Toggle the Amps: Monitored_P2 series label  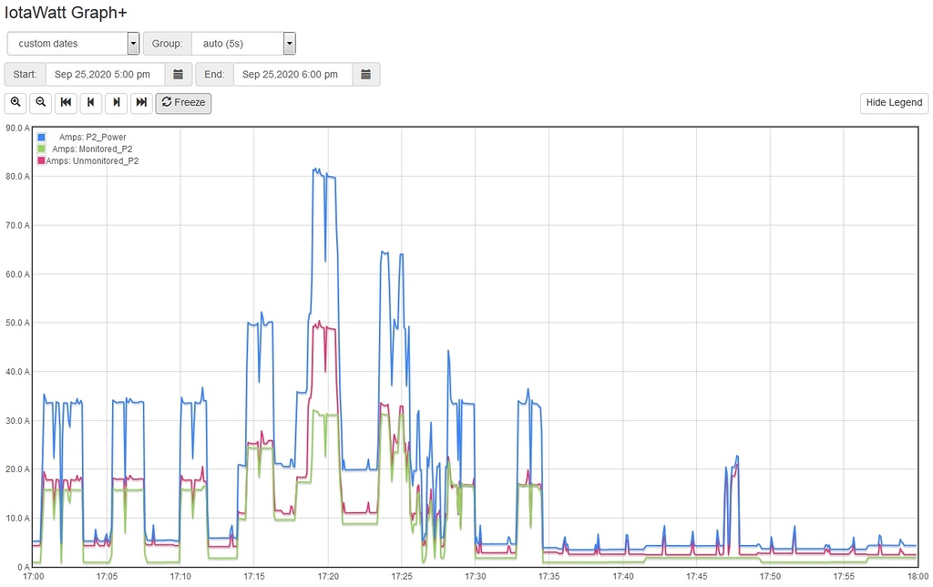pyautogui.click(x=92, y=149)
